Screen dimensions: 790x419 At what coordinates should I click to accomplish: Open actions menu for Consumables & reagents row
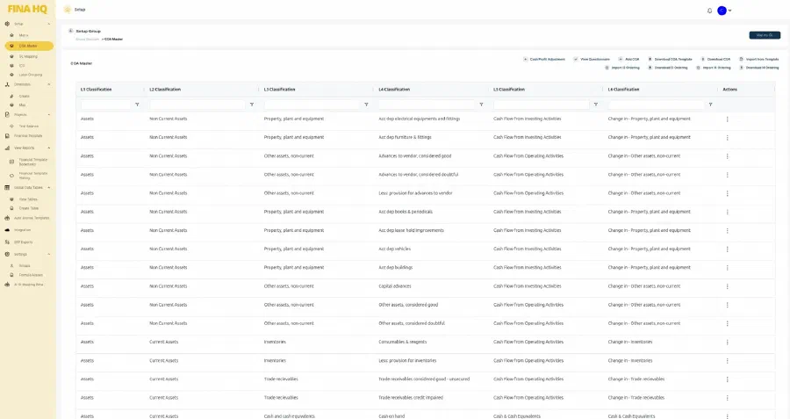pos(727,343)
